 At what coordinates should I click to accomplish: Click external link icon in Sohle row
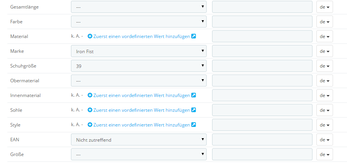(x=193, y=110)
